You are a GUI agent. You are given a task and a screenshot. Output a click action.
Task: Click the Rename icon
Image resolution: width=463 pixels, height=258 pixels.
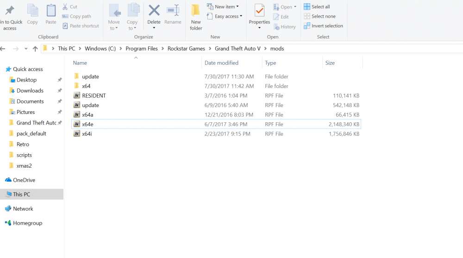coord(173,11)
